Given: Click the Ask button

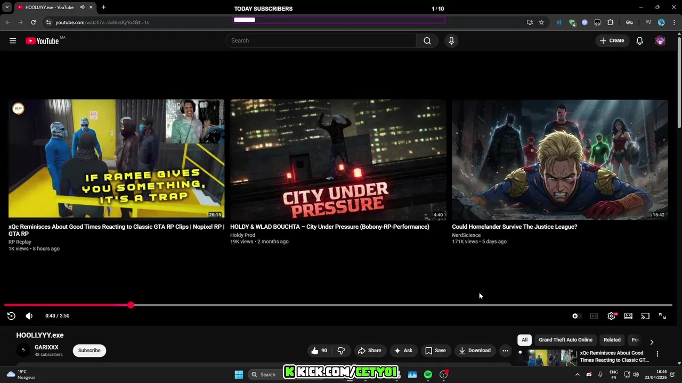Looking at the screenshot, I should point(403,351).
